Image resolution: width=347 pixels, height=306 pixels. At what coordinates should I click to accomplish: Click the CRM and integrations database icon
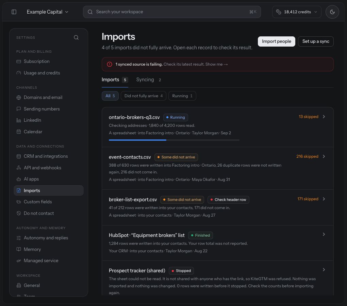(x=19, y=156)
